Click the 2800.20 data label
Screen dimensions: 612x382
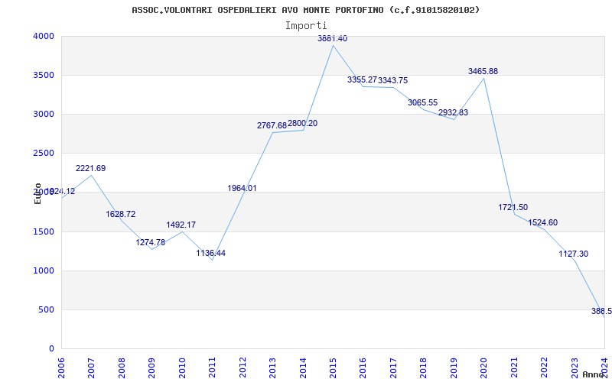302,124
